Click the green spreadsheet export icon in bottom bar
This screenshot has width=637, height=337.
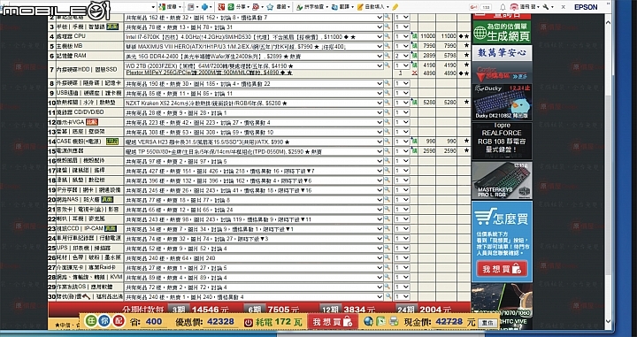pyautogui.click(x=380, y=322)
